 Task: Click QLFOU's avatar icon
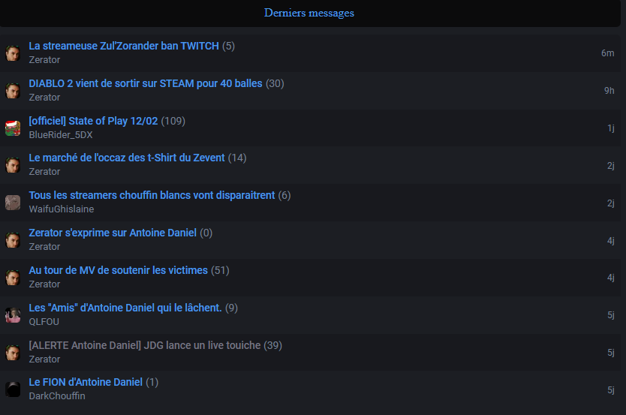[13, 315]
